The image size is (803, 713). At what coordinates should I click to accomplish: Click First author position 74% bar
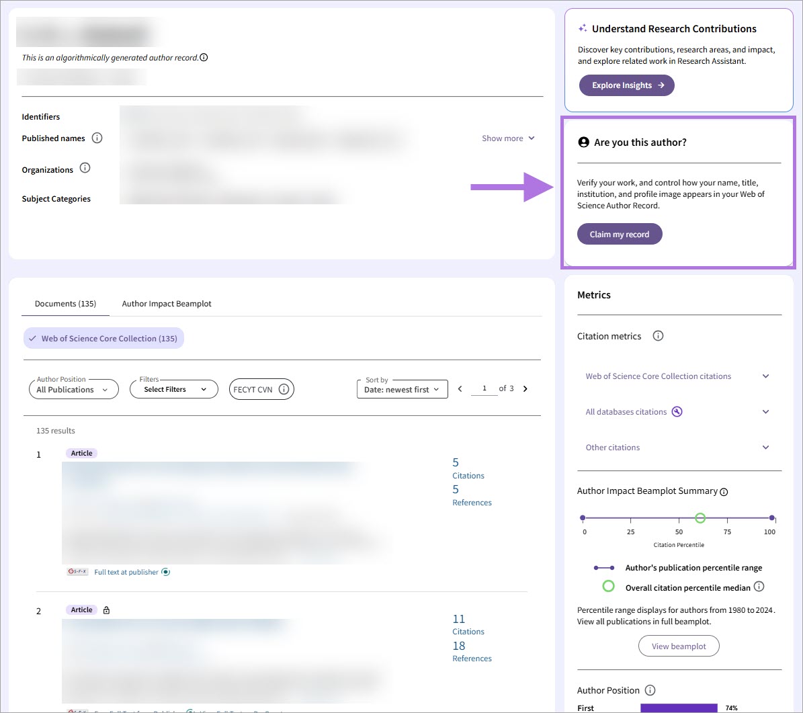click(679, 708)
